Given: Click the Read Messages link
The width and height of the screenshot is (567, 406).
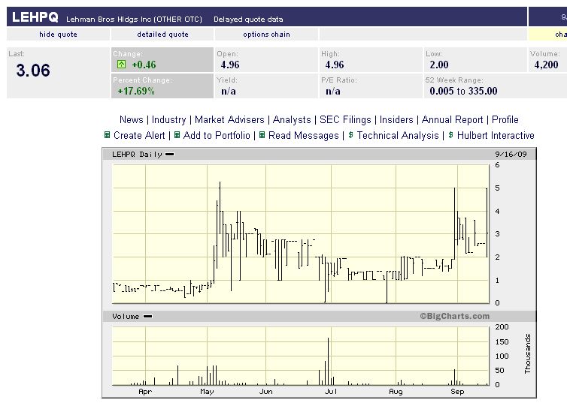Looking at the screenshot, I should click(x=303, y=135).
